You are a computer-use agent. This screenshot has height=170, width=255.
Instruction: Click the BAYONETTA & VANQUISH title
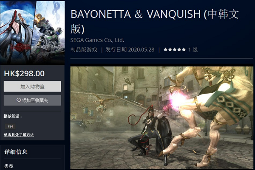click(x=155, y=22)
